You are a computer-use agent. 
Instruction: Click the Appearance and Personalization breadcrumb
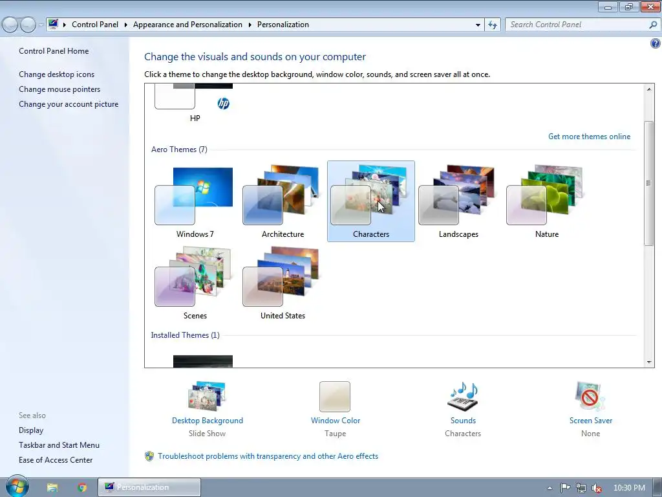tap(187, 25)
